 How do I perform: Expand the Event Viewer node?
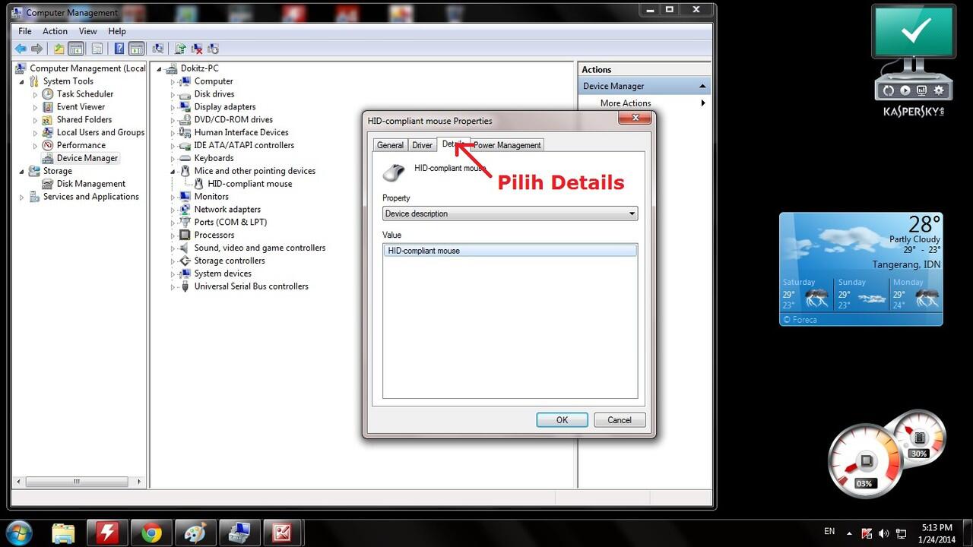pos(35,107)
